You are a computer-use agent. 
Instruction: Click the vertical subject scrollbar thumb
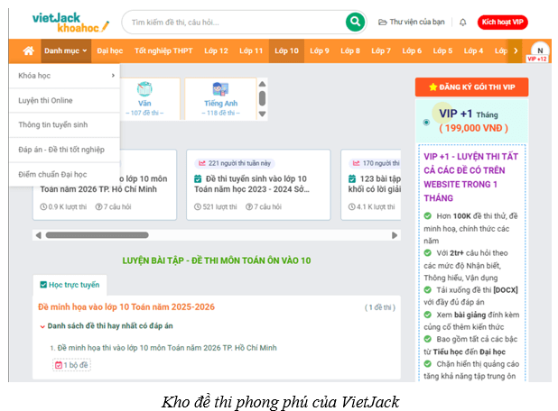click(x=262, y=98)
